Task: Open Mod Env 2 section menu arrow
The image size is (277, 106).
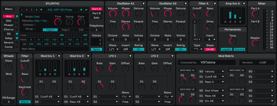Action: (88, 56)
